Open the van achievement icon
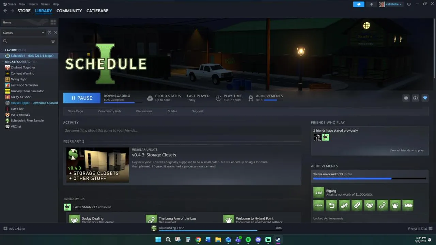 point(408,205)
